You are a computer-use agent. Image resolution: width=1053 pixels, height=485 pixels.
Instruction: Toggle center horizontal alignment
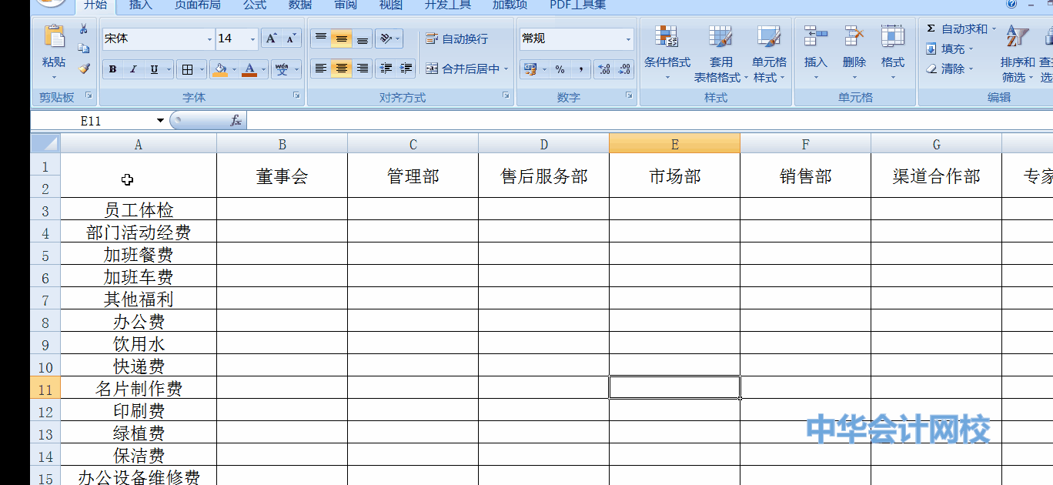(342, 69)
